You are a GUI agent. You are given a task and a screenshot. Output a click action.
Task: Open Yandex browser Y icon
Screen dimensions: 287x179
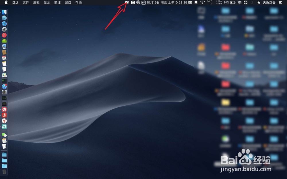(x=4, y=121)
